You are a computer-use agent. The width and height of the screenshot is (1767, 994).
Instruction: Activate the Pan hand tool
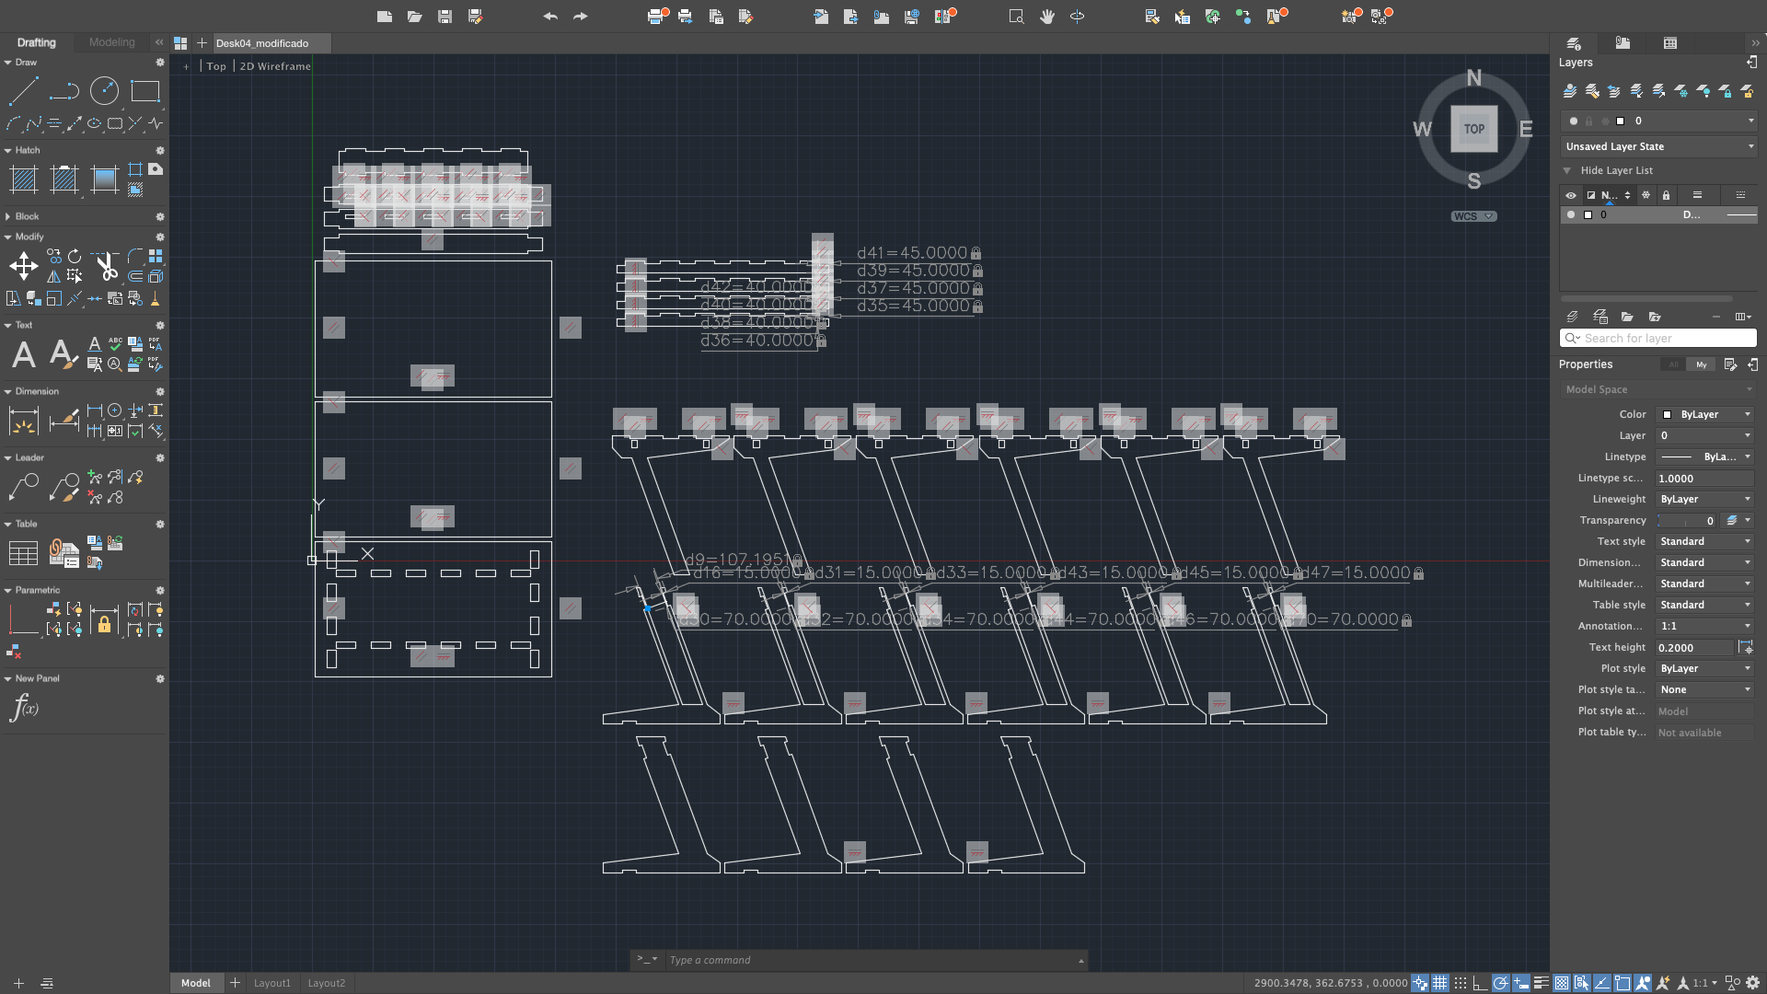(1046, 16)
